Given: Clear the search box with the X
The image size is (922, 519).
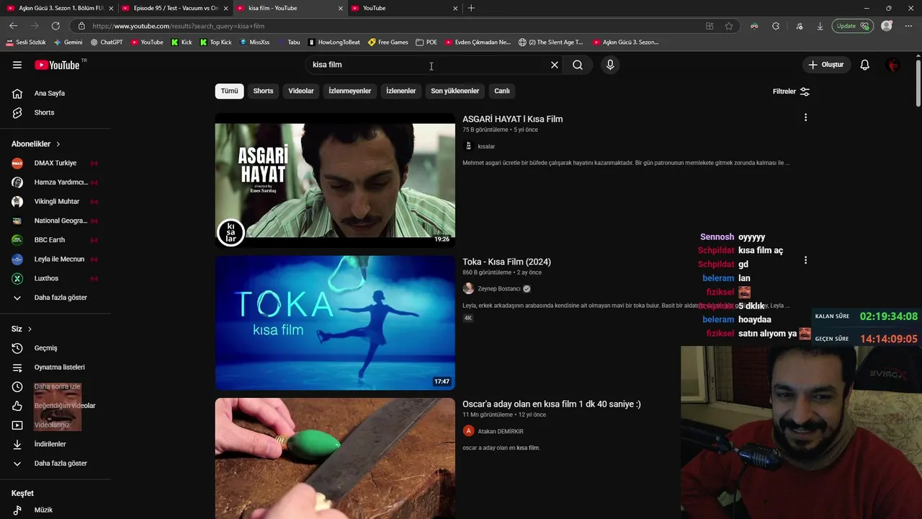Looking at the screenshot, I should 555,65.
